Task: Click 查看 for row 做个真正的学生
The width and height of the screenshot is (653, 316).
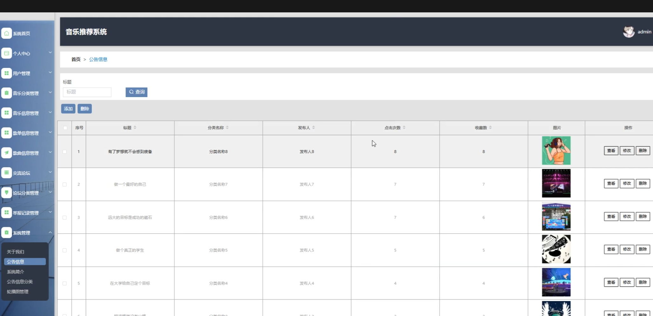Action: tap(611, 249)
